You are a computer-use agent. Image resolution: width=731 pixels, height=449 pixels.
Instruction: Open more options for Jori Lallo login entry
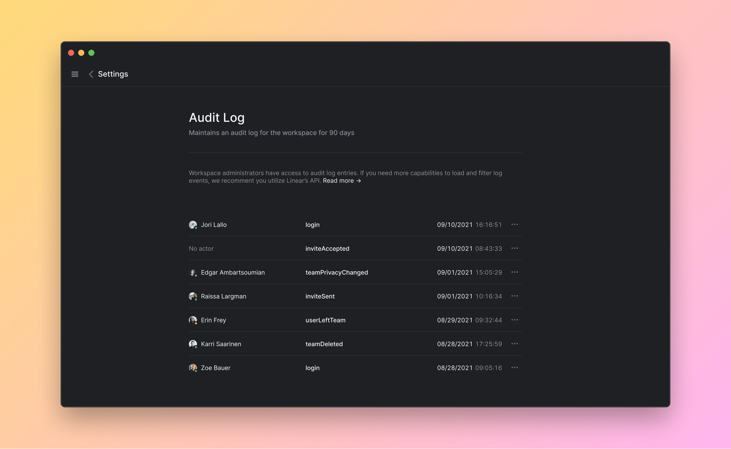[x=514, y=225]
